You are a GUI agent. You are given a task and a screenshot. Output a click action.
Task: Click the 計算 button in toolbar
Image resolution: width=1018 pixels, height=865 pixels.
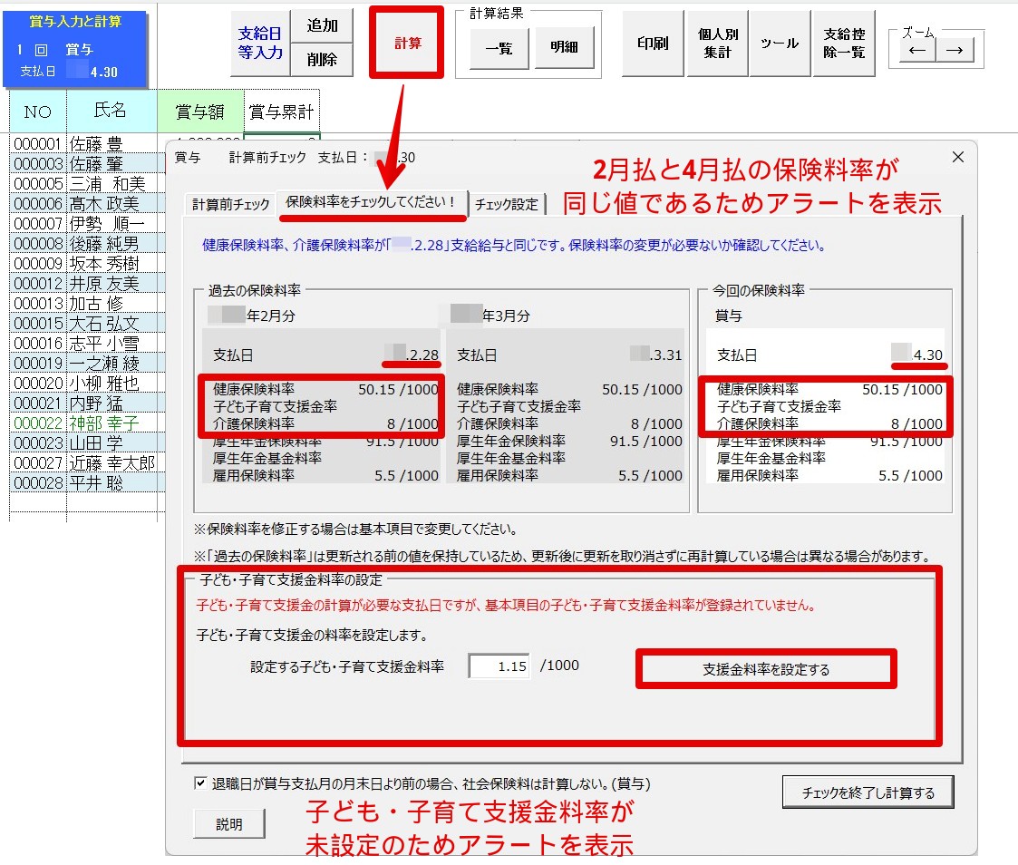(x=407, y=43)
